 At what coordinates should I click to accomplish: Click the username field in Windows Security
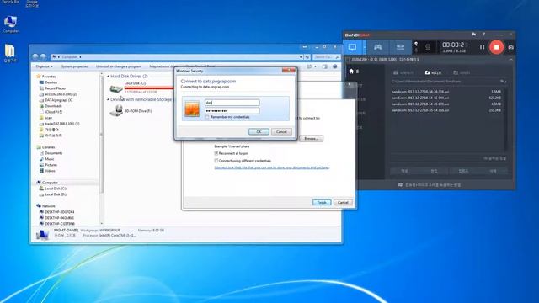(232, 103)
